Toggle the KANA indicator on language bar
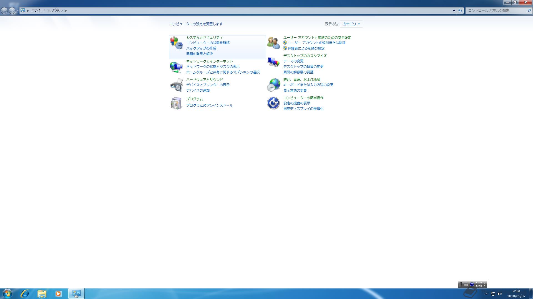Screen dimensions: 533x299 coord(479,286)
